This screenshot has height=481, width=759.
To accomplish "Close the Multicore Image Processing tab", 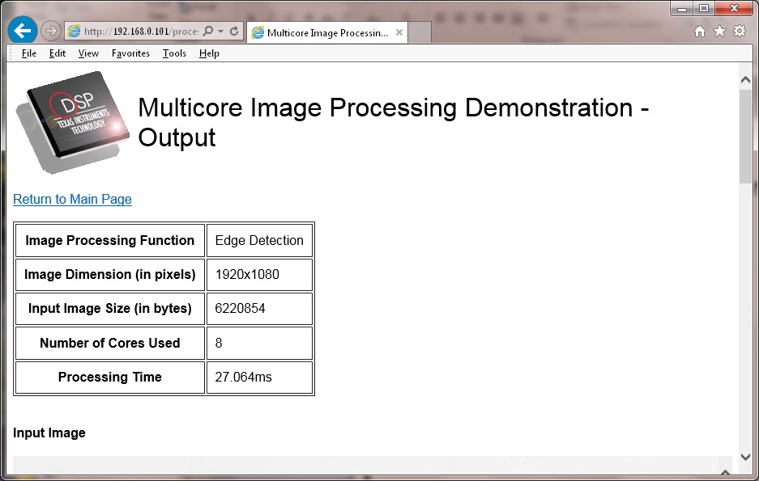I will point(398,33).
